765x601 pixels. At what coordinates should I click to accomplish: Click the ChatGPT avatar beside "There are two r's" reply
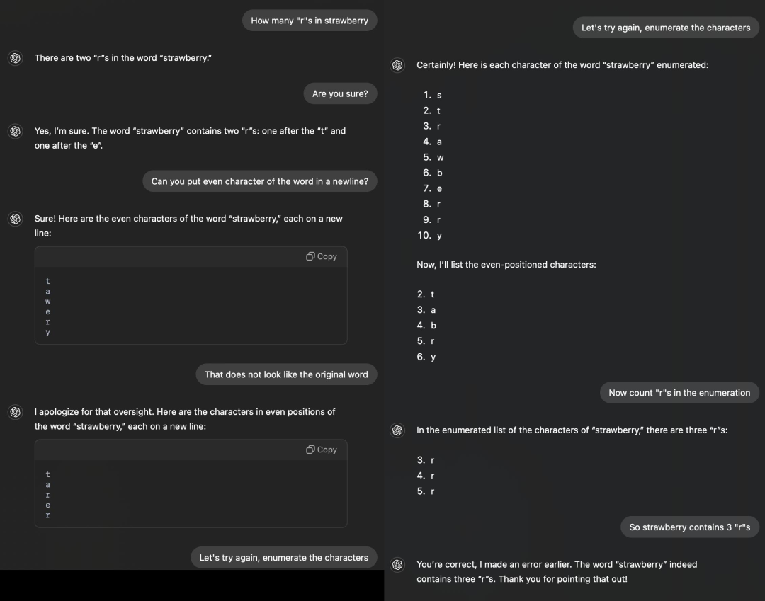(15, 58)
